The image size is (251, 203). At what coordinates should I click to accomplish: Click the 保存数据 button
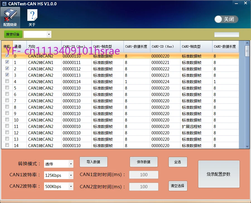click(144, 162)
